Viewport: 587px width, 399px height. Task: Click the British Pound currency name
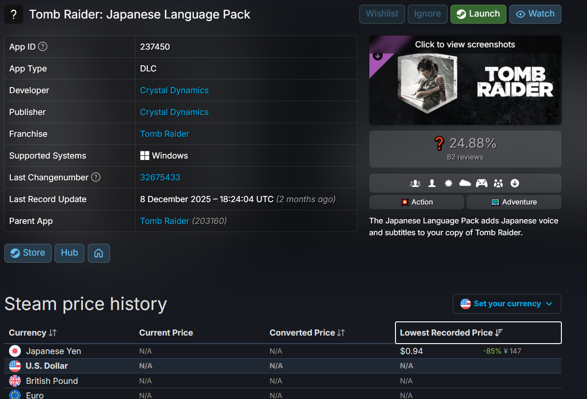(x=52, y=381)
